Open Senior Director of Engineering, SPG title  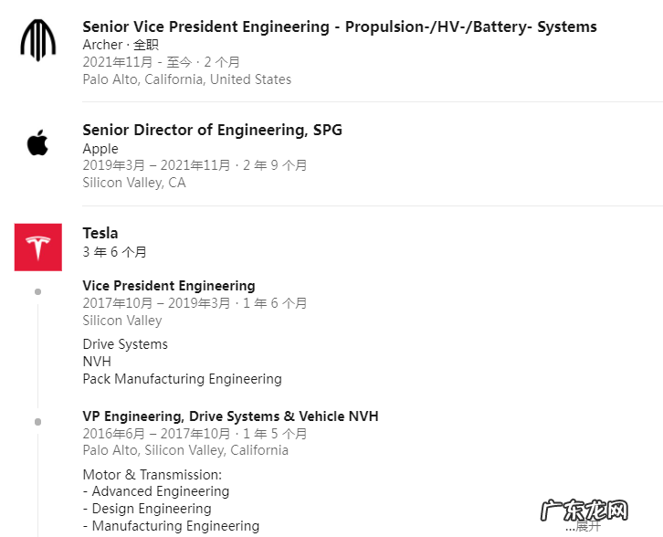pos(212,130)
